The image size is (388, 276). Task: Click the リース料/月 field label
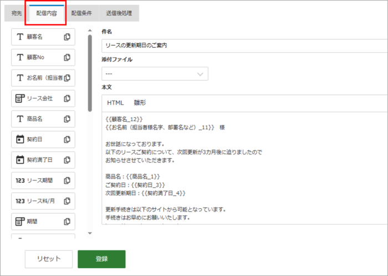point(41,201)
